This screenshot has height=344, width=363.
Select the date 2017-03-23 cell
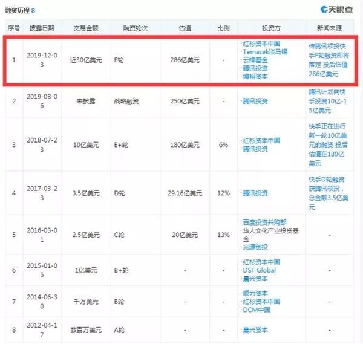coord(42,193)
